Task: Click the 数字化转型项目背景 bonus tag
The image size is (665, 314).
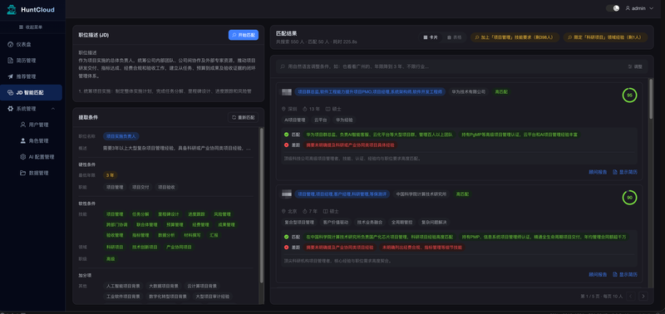Action: coord(168,297)
